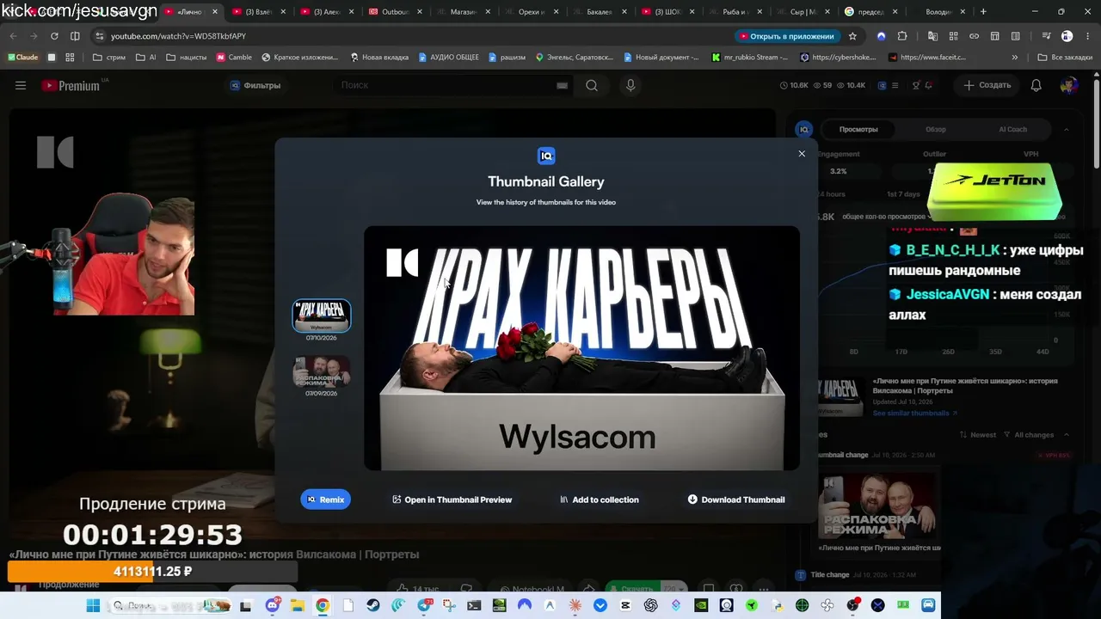Show more bookmarks via the overflow chevron
The width and height of the screenshot is (1101, 619).
click(1015, 58)
